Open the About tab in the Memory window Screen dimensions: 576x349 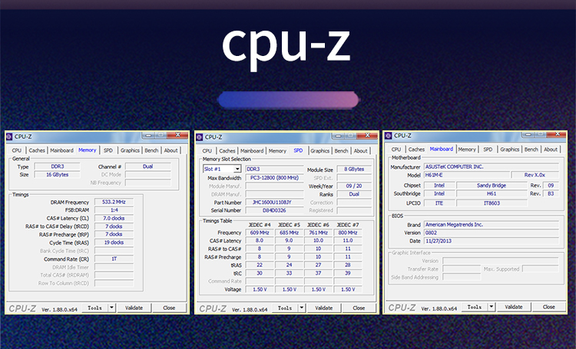point(170,150)
